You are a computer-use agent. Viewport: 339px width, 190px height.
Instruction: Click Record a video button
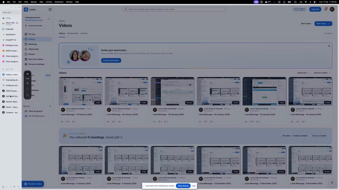click(x=33, y=184)
